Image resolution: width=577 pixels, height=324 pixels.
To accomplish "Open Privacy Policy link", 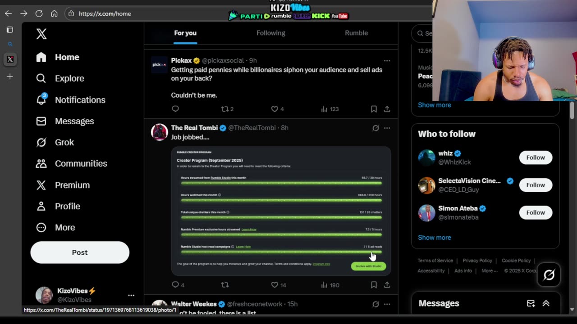I will (x=477, y=261).
